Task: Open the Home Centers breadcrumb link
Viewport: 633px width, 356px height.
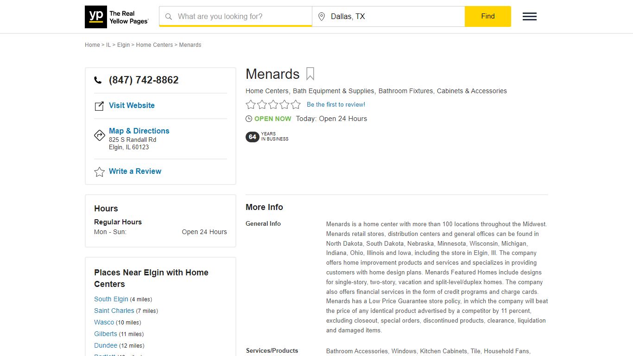Action: (154, 45)
